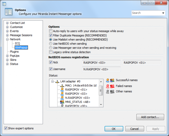Click the user icon beside RASPOPOV <01> in status list

coord(62,89)
